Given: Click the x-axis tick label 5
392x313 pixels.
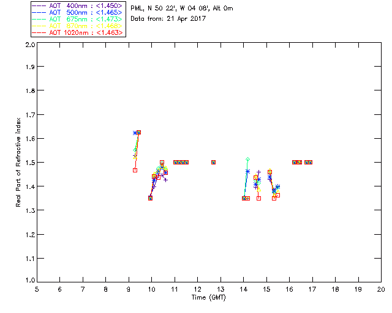Looking at the screenshot, I should [37, 289].
